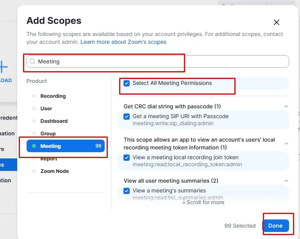Screen dimensions: 300x239
Task: Toggle the meeting SIP URI with Passcode checkbox
Action: pyautogui.click(x=127, y=117)
